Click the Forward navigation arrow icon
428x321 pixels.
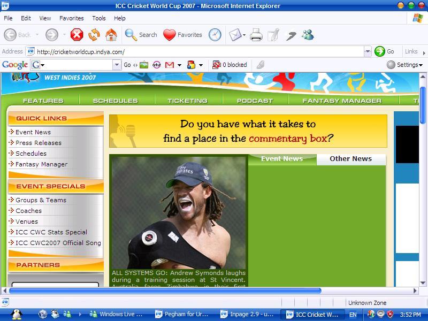pos(52,35)
